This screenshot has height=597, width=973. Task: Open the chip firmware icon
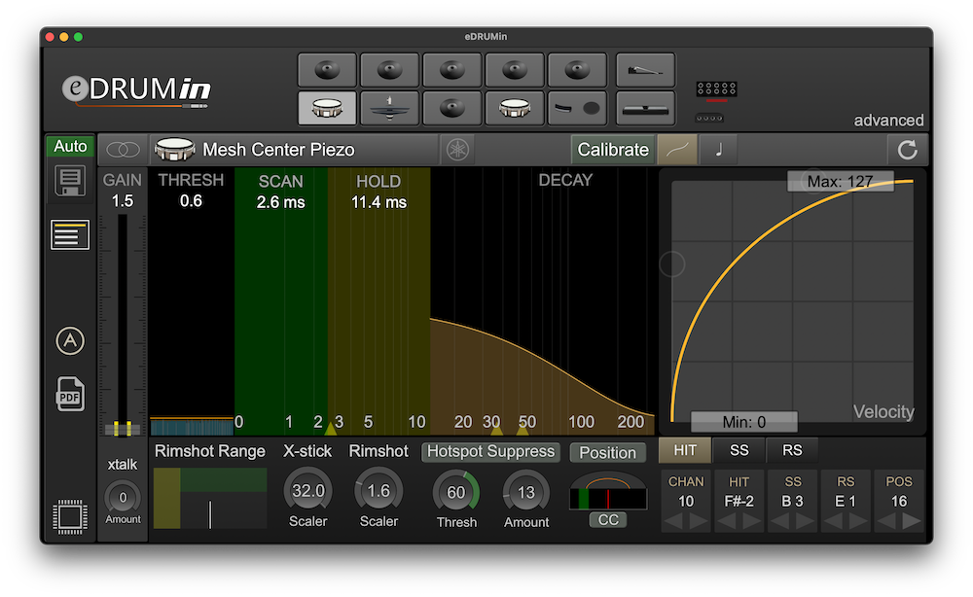pyautogui.click(x=70, y=516)
